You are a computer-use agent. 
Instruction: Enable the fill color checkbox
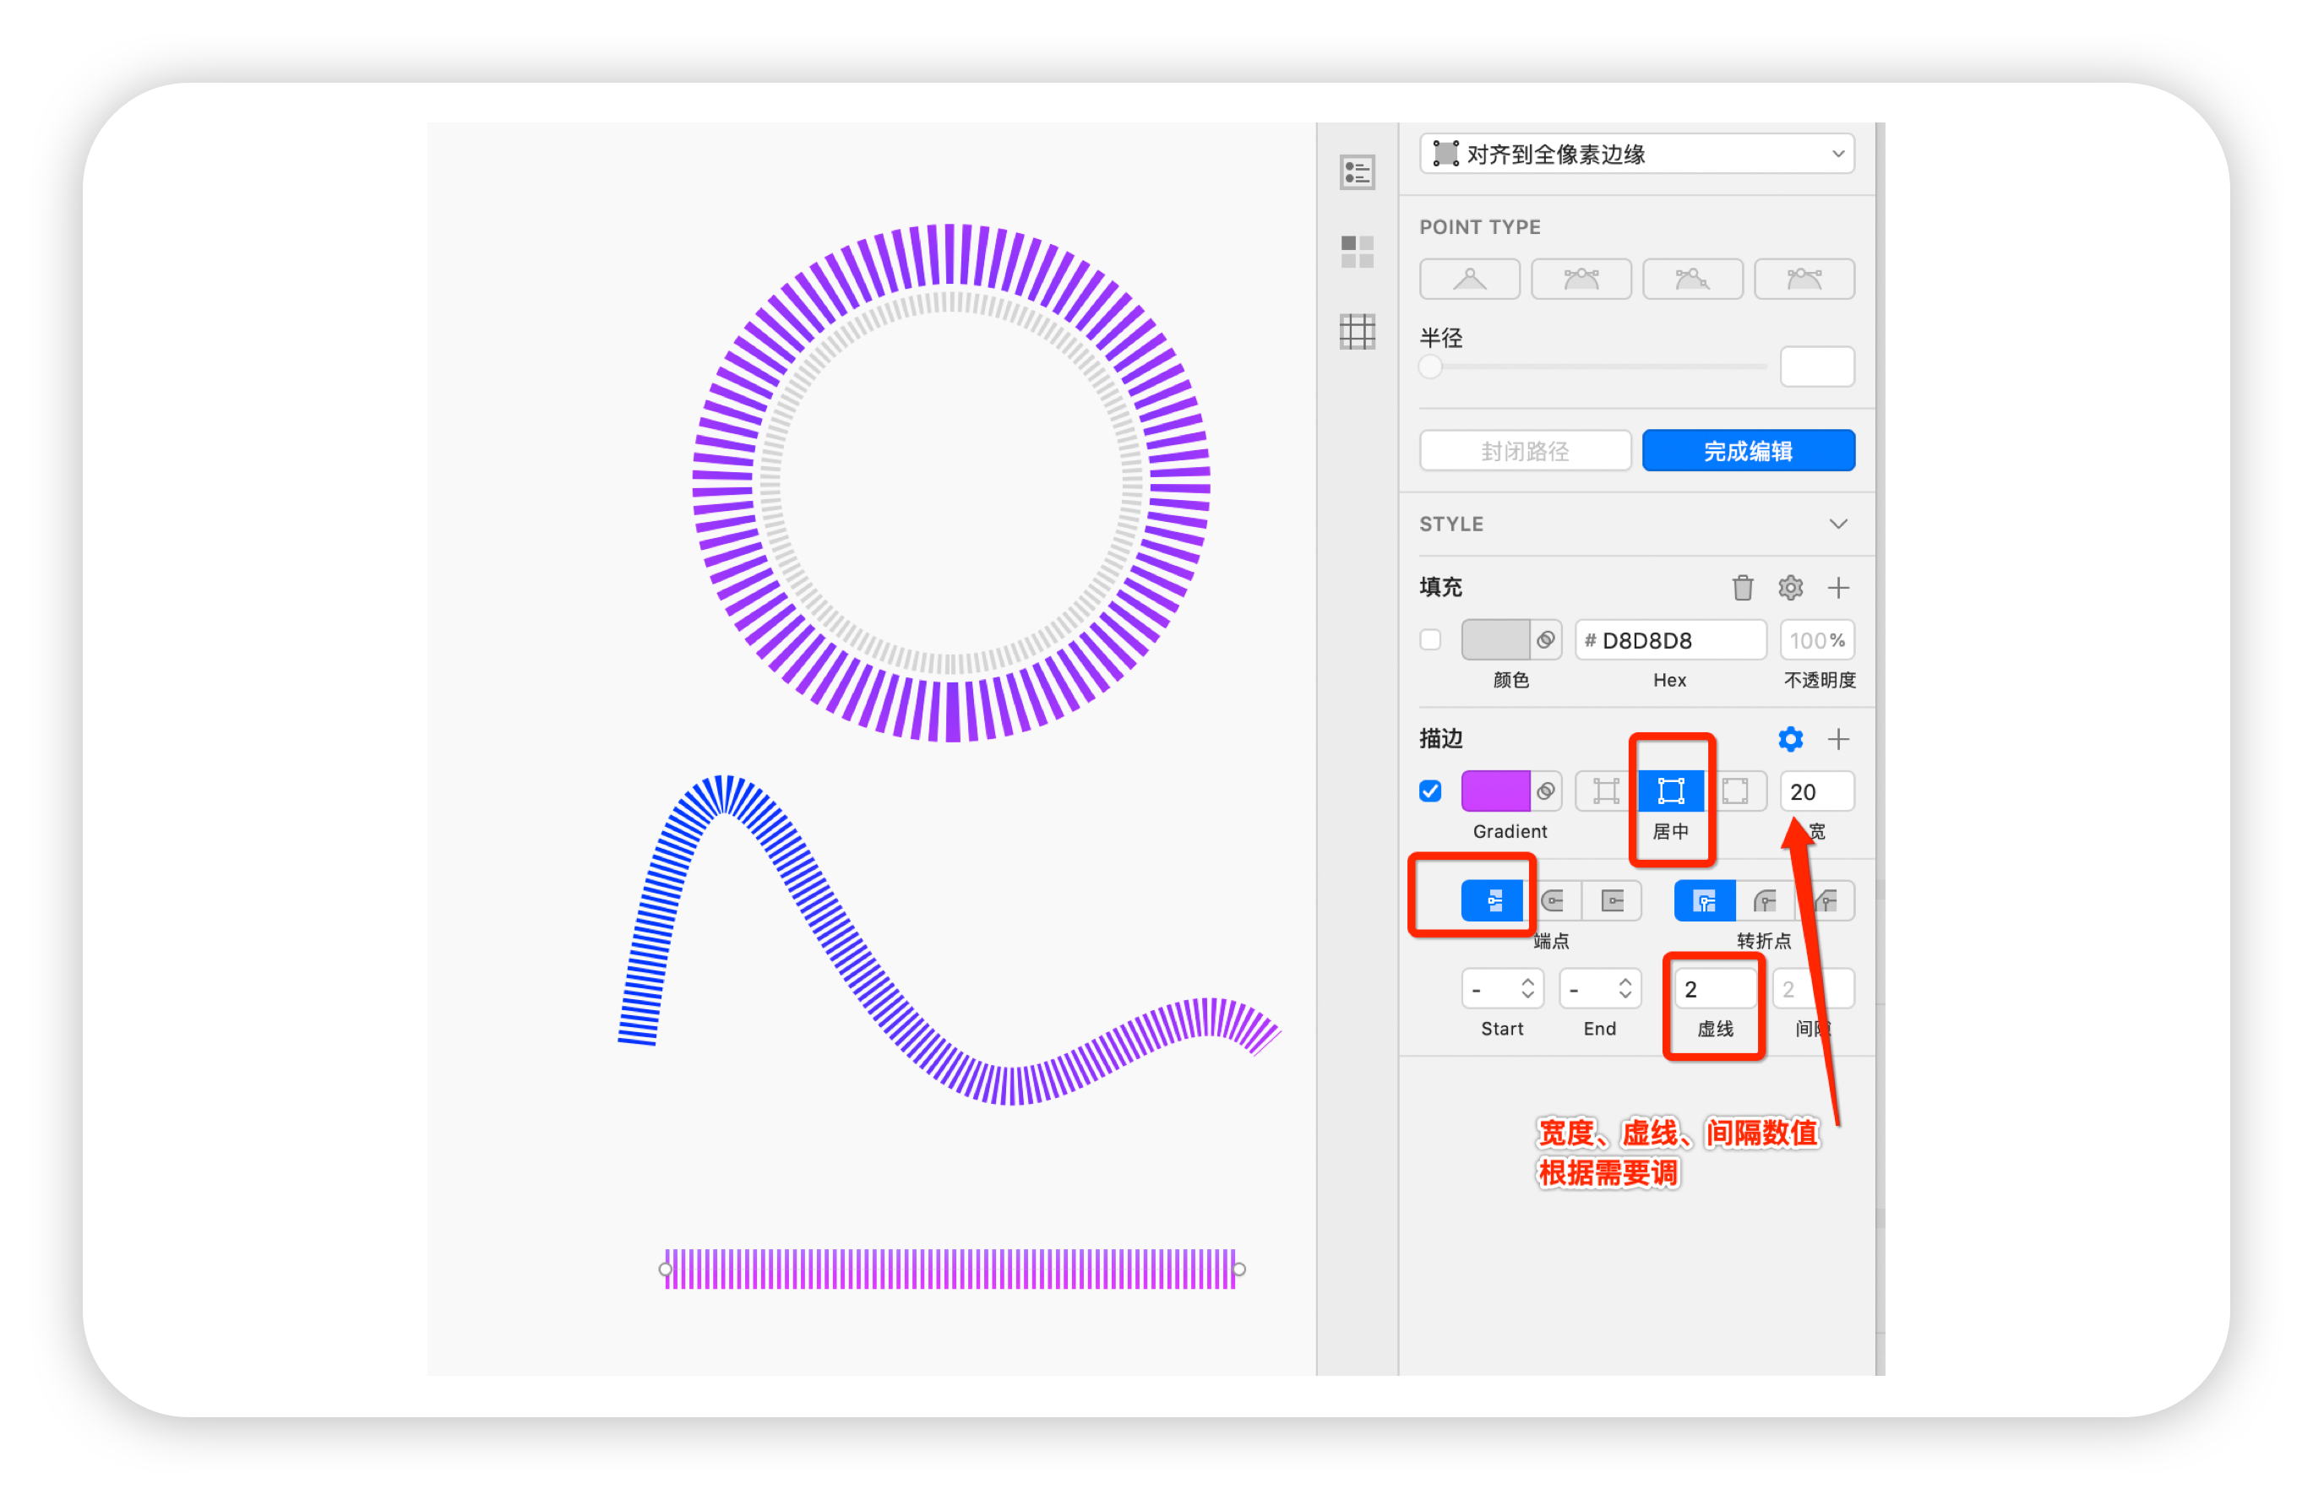point(1430,640)
